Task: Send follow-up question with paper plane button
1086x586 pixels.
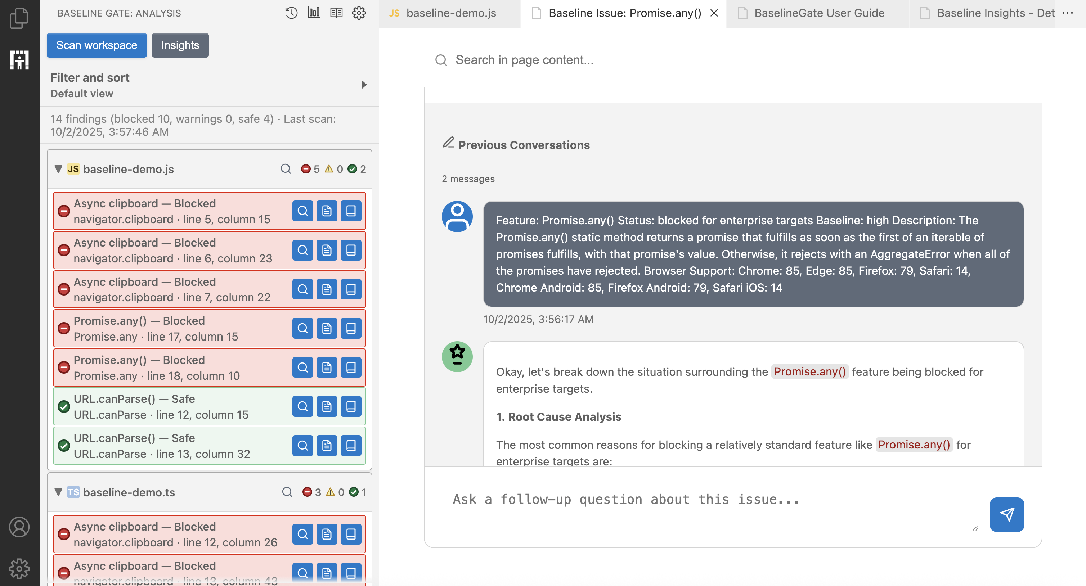Action: tap(1006, 514)
